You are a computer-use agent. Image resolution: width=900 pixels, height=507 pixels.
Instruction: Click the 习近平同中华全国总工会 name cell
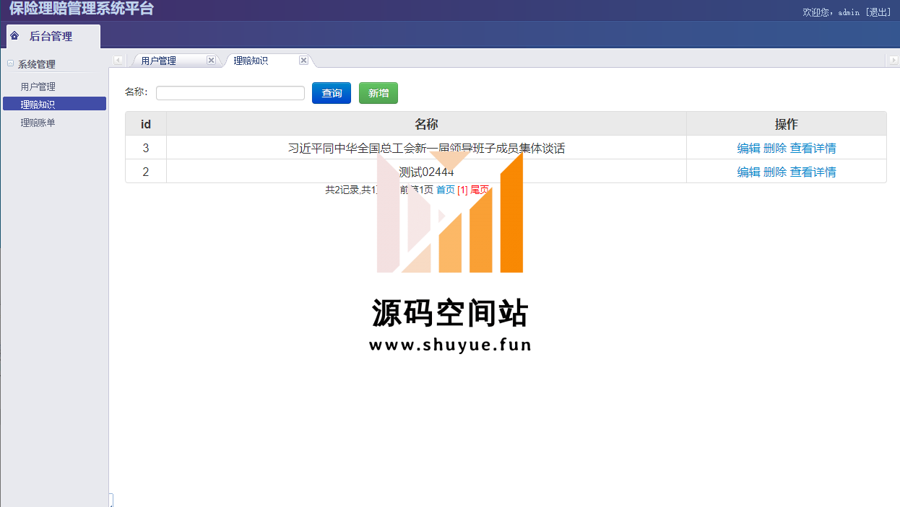click(426, 148)
